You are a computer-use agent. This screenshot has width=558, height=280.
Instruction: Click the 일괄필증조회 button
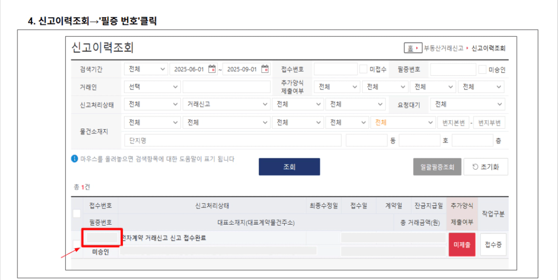tap(437, 167)
